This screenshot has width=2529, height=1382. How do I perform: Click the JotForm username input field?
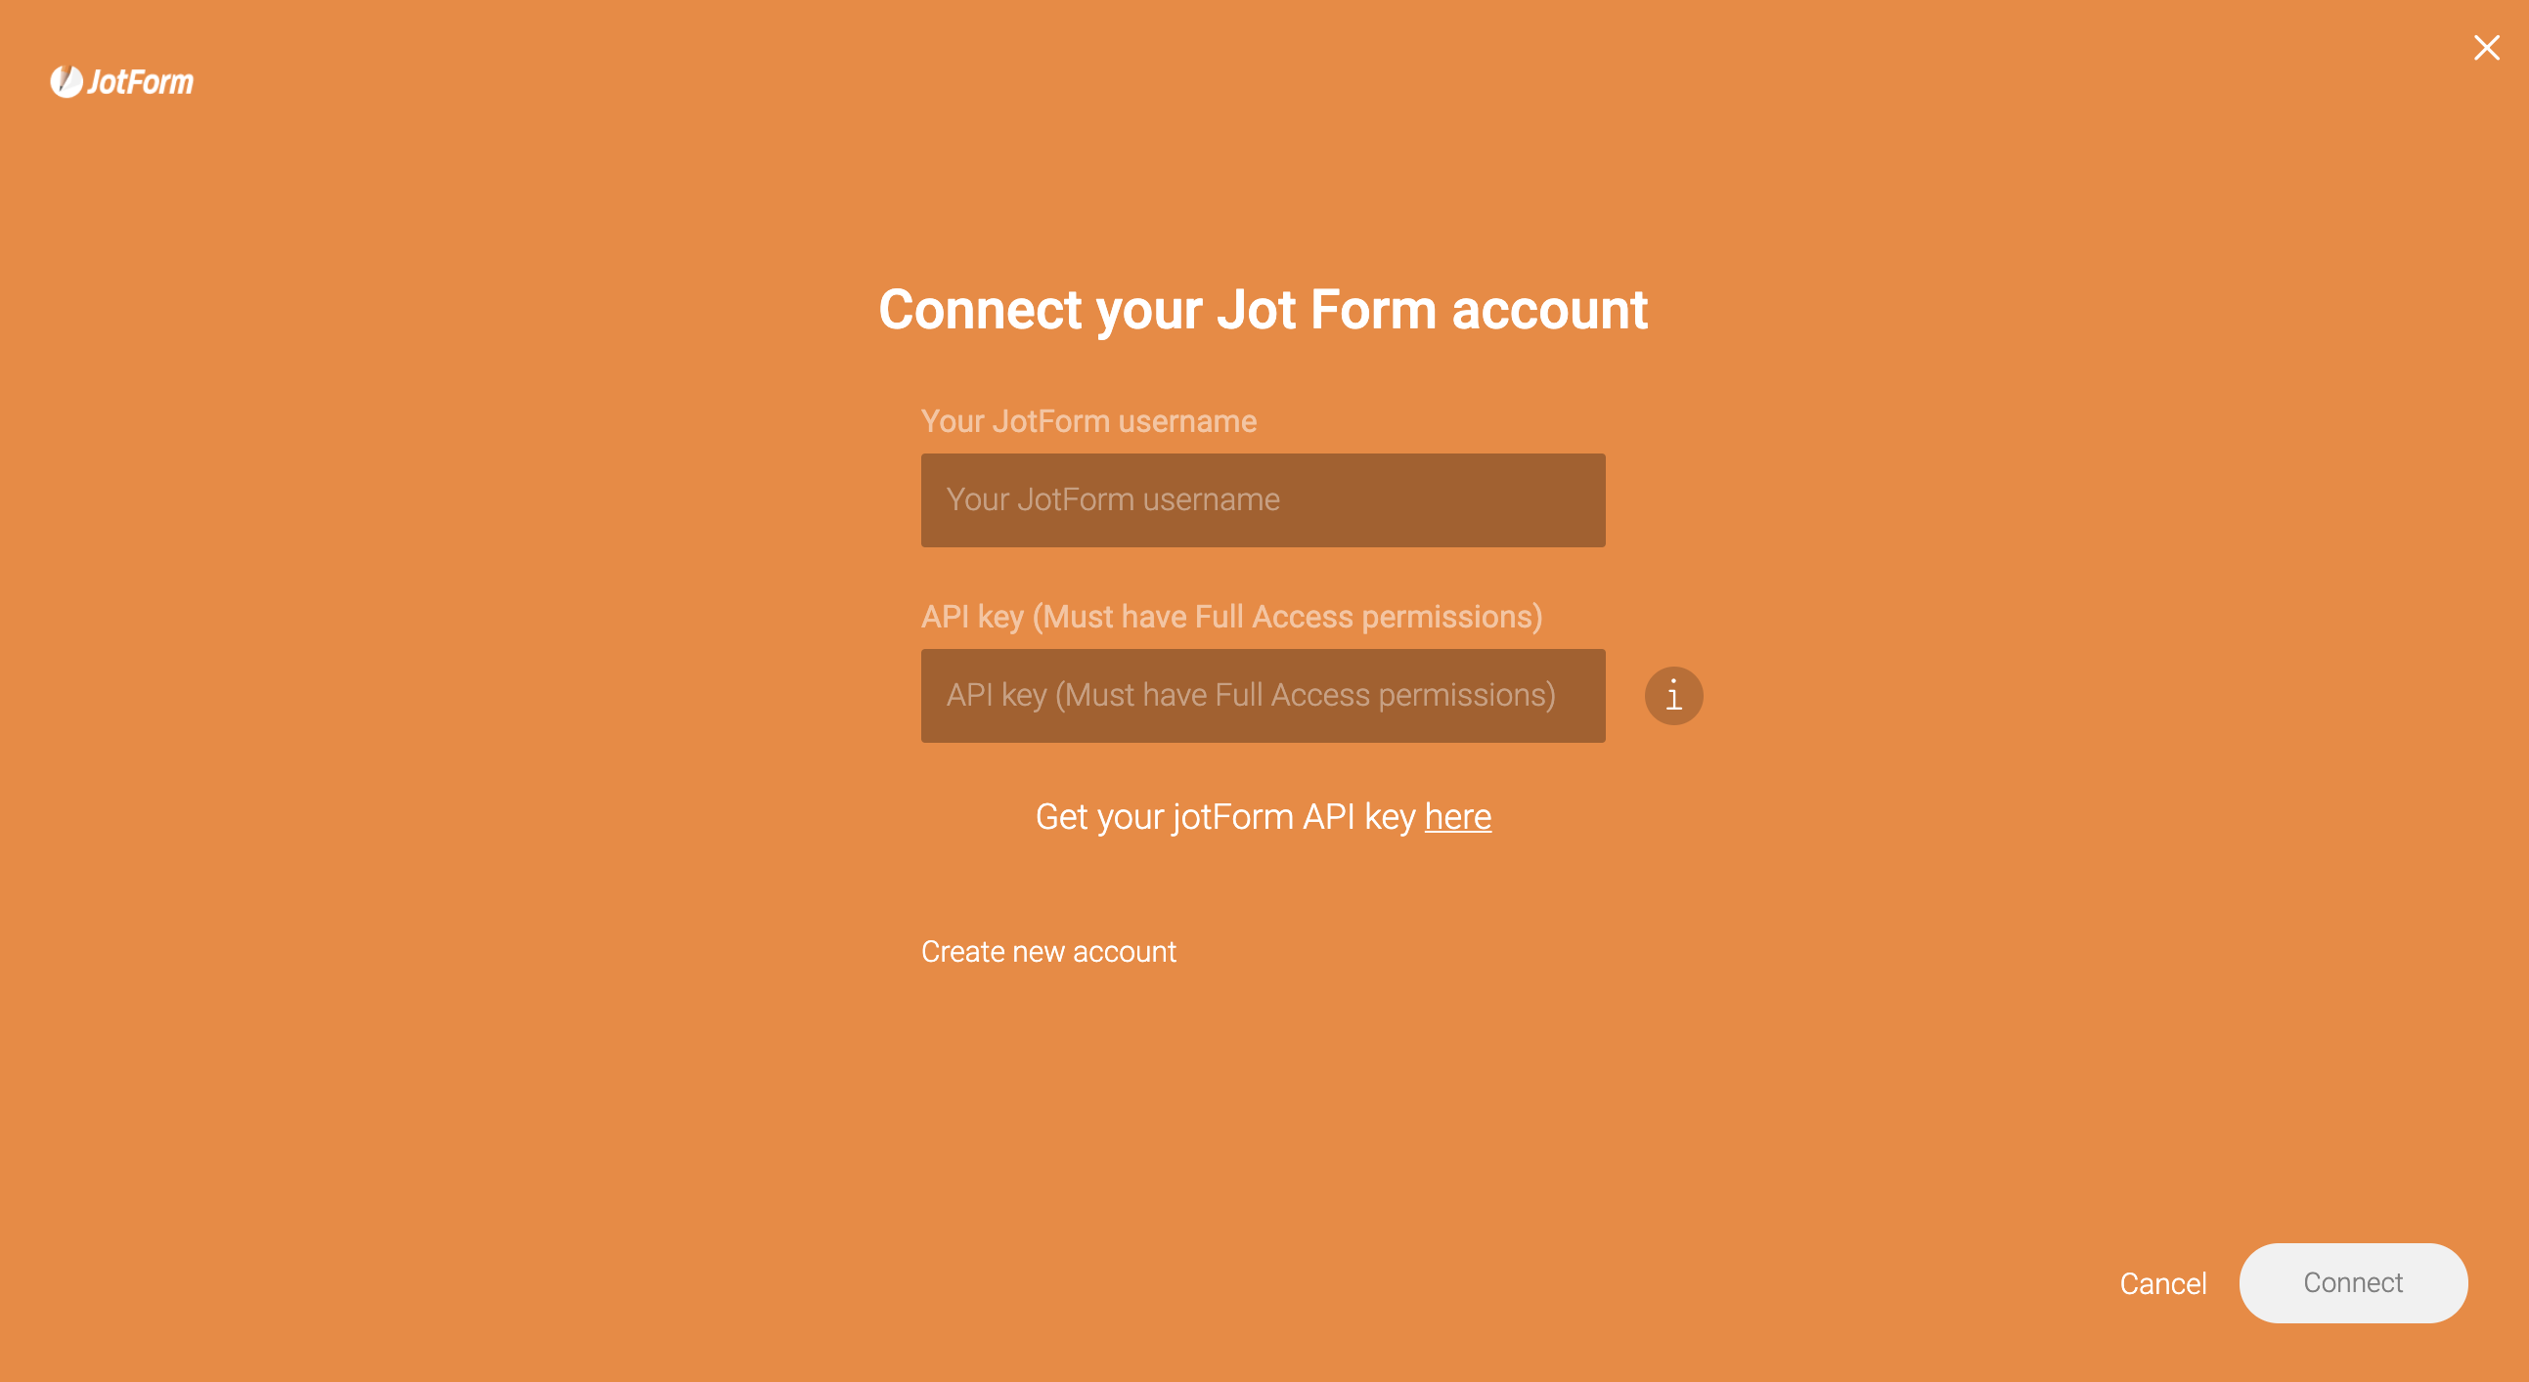point(1264,498)
